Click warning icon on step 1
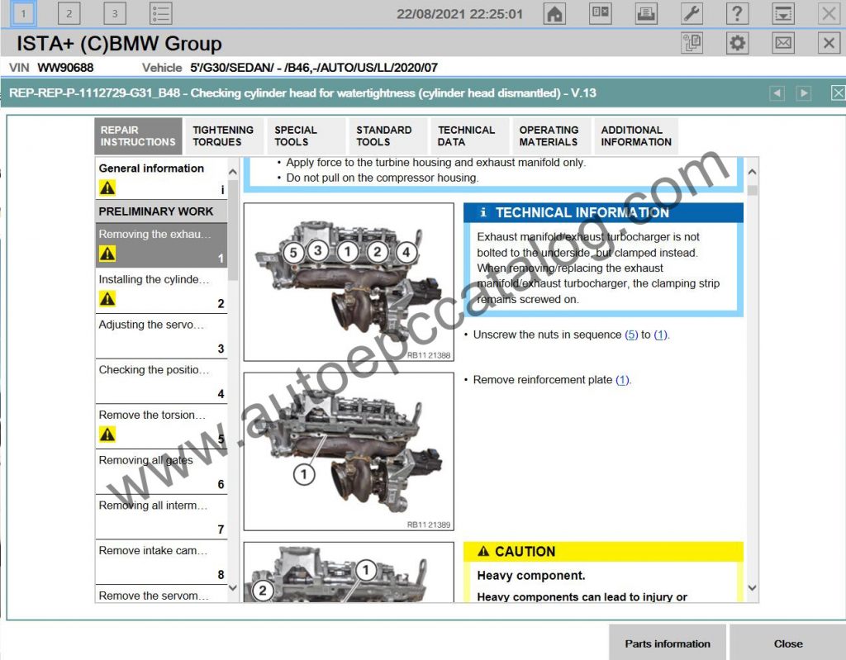Viewport: 846px width, 660px height. tap(107, 254)
